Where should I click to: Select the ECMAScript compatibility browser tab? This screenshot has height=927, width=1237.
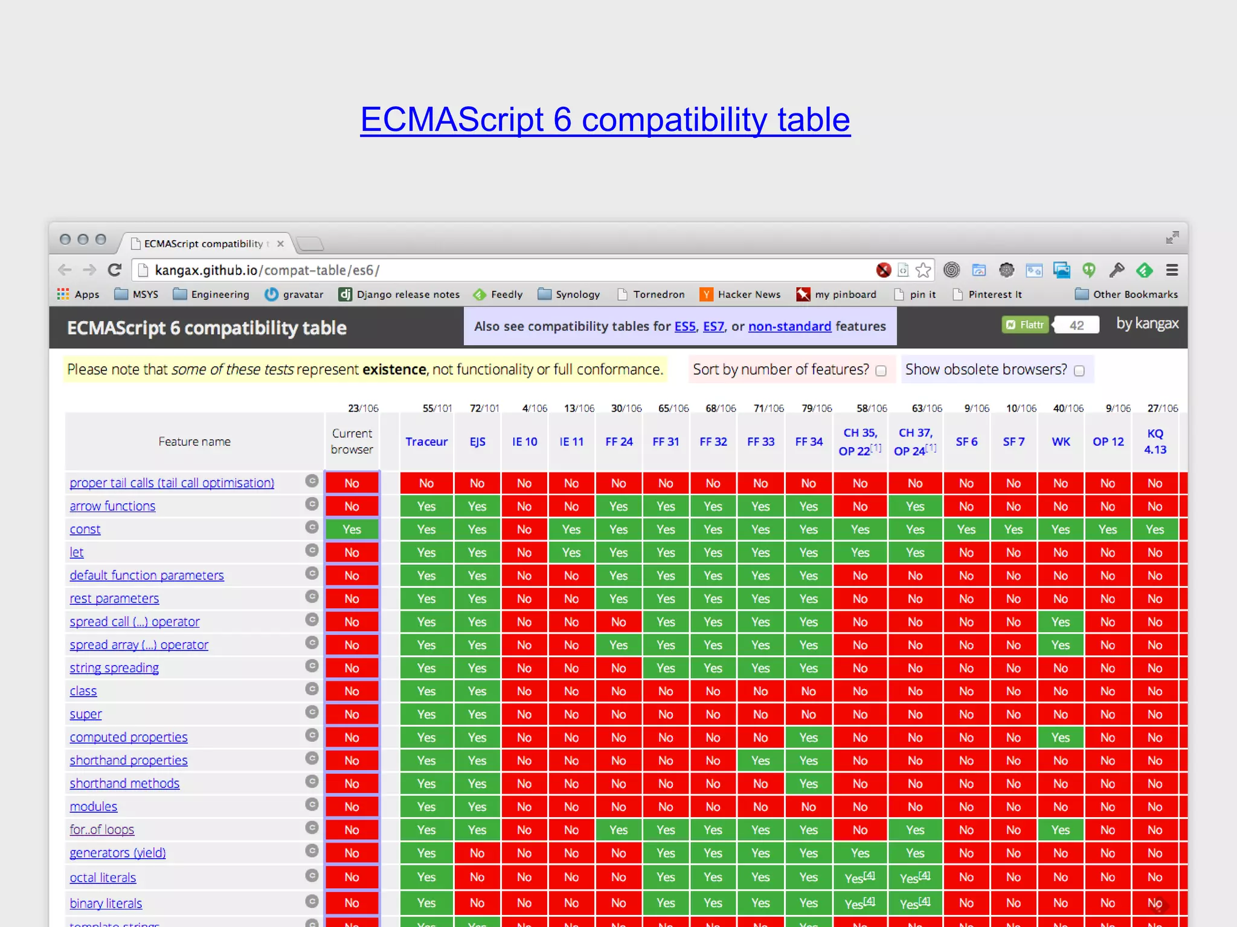(203, 243)
